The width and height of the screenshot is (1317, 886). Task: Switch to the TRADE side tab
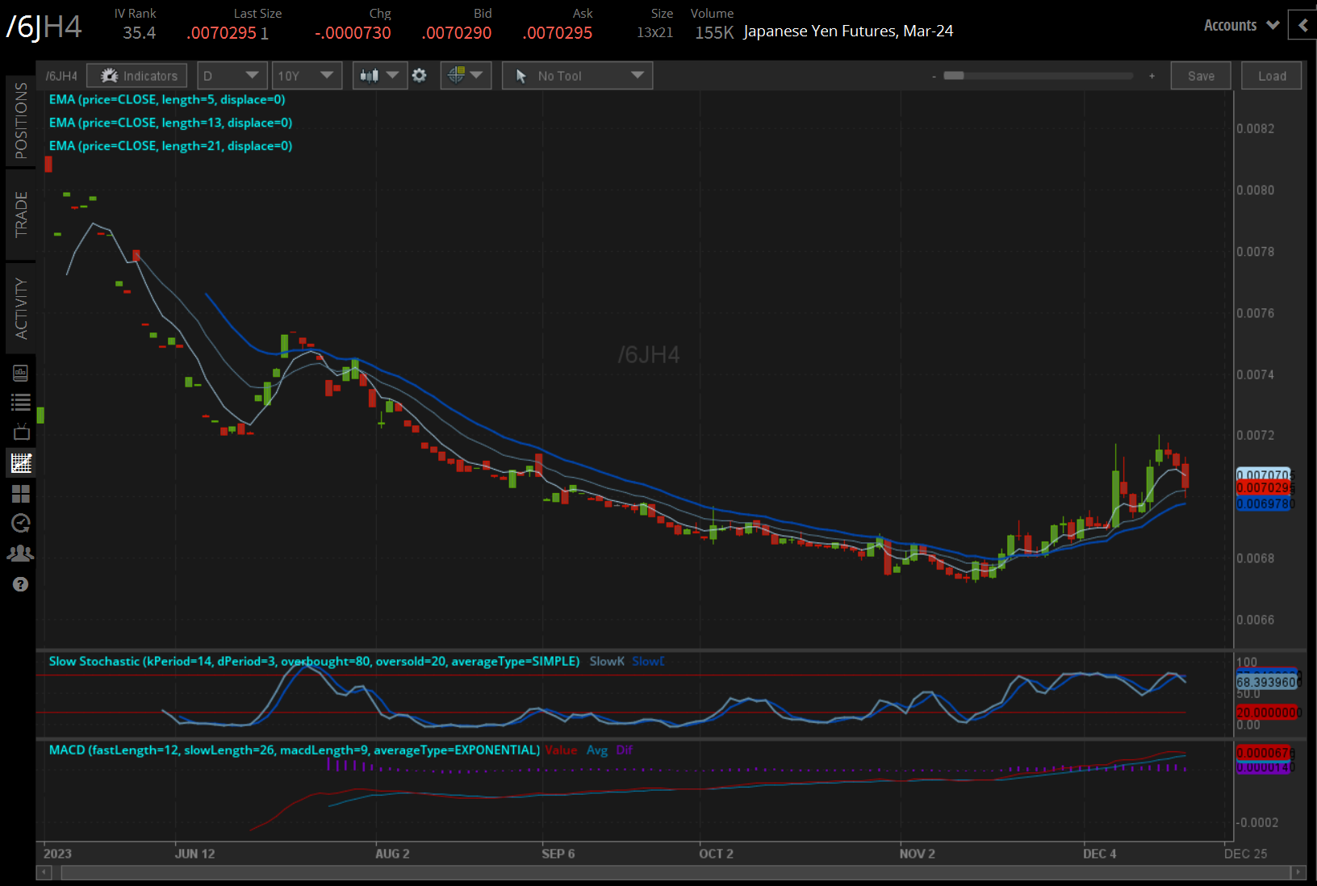21,215
